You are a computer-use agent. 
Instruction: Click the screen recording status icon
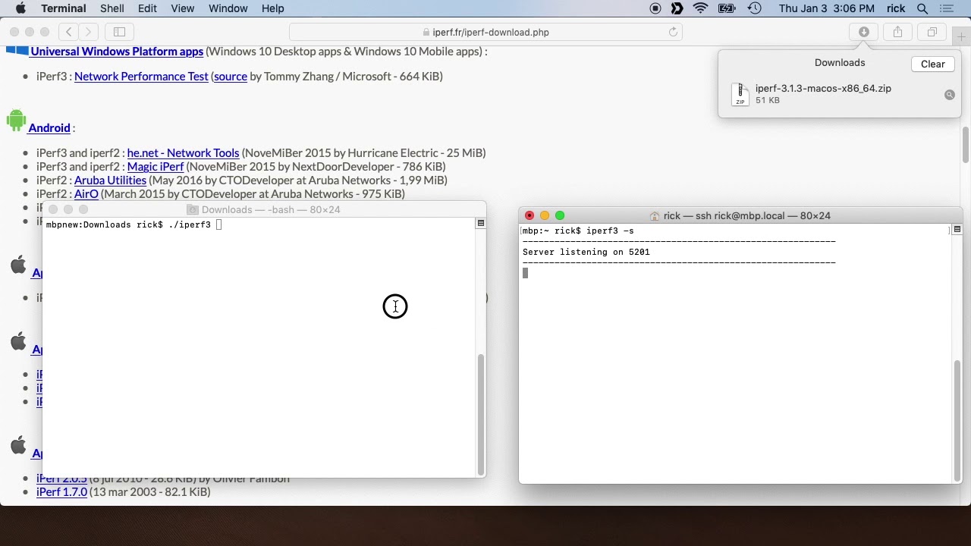[655, 8]
